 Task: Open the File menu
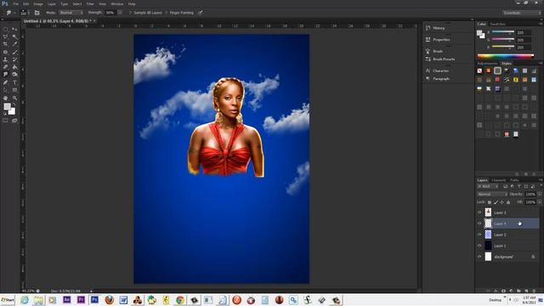(15, 3)
